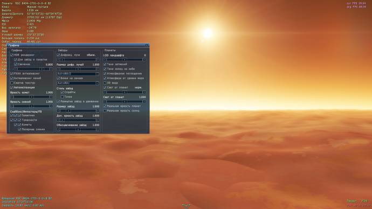The image size is (372, 209).
Task: Click the right arrow of the Свечение slider
Action: [51, 69]
